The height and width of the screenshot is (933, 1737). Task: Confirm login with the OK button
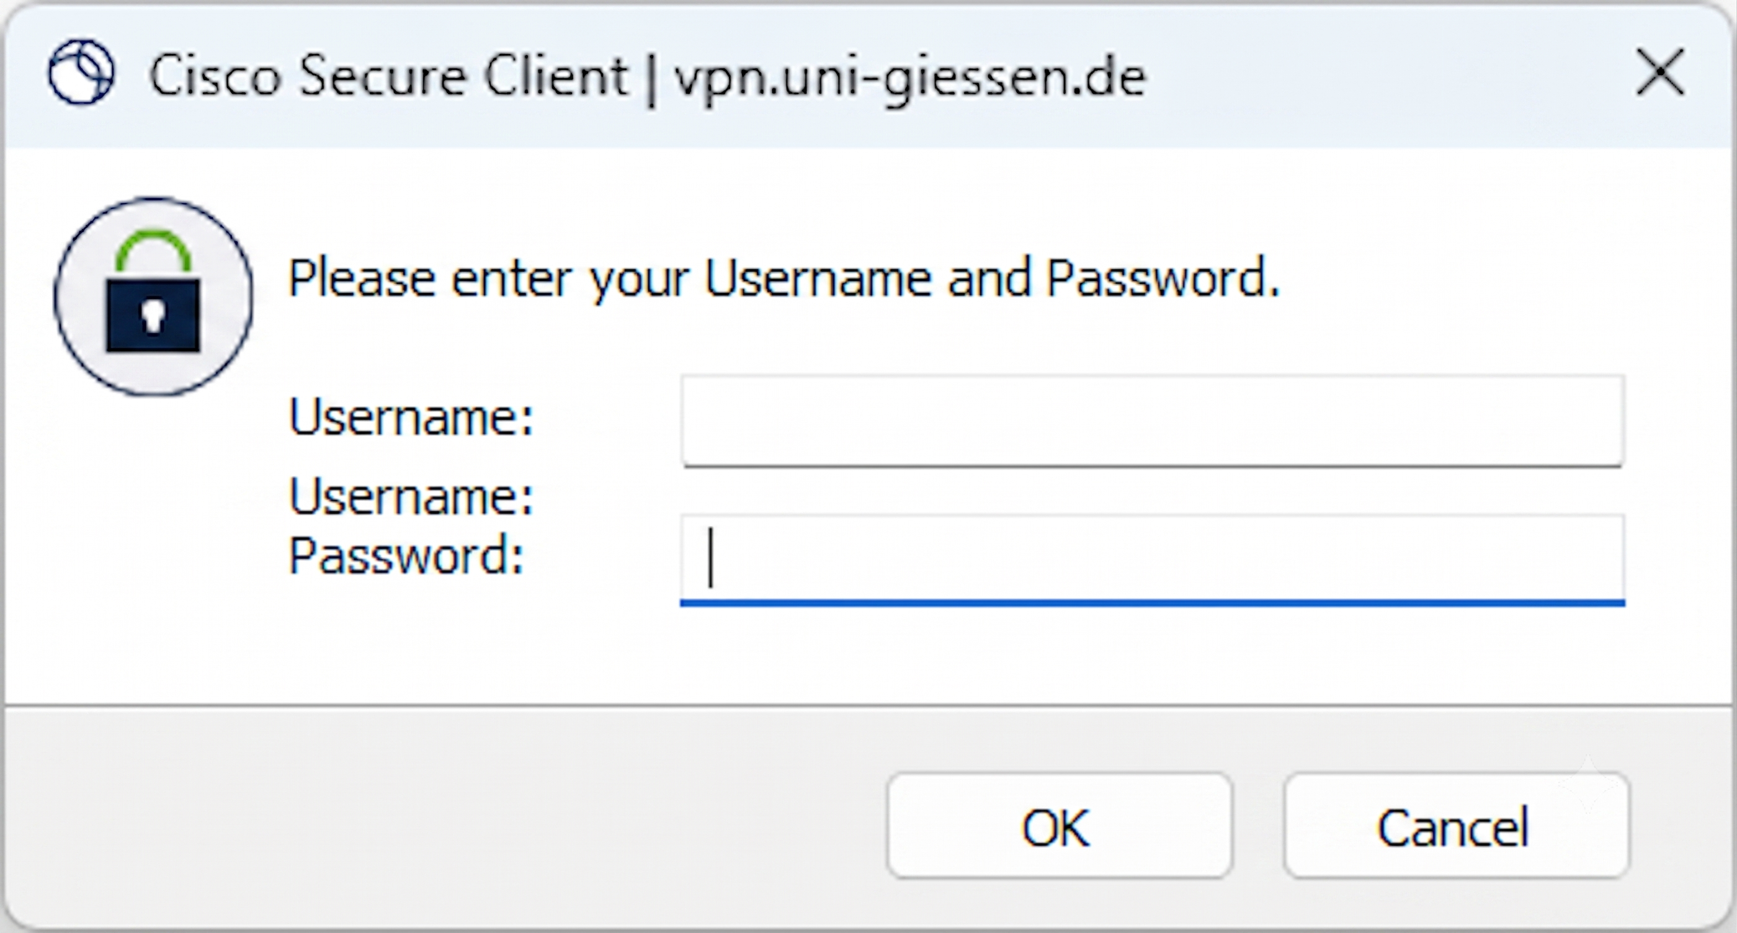coord(1060,826)
